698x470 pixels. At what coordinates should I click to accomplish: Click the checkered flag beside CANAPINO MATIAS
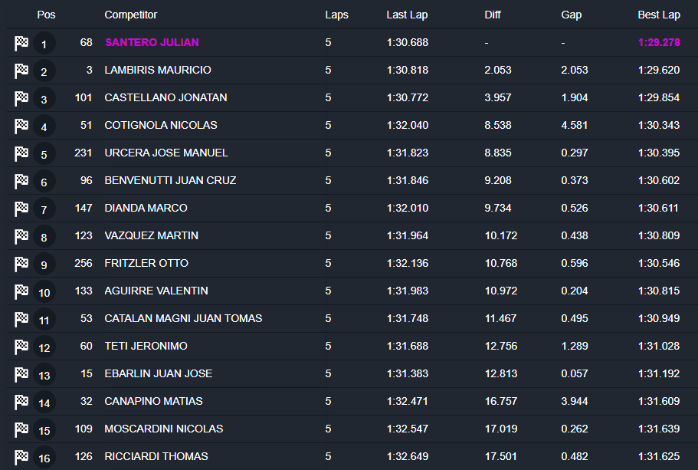tap(21, 402)
